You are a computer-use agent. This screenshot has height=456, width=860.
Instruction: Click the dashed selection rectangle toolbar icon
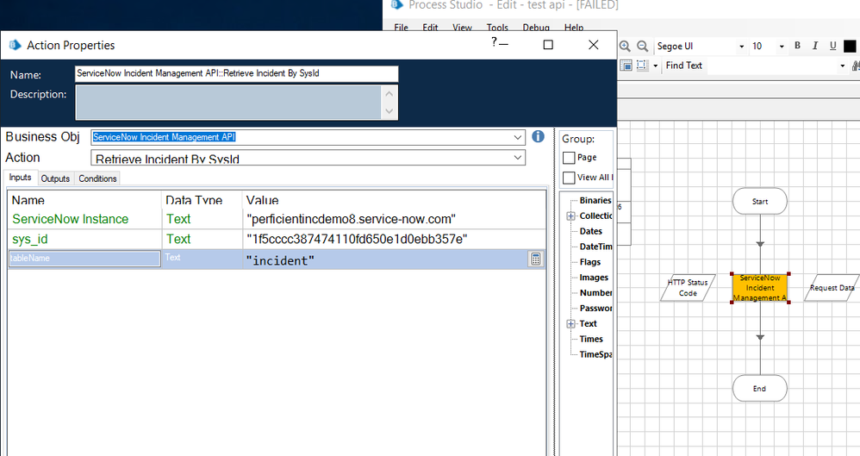643,66
